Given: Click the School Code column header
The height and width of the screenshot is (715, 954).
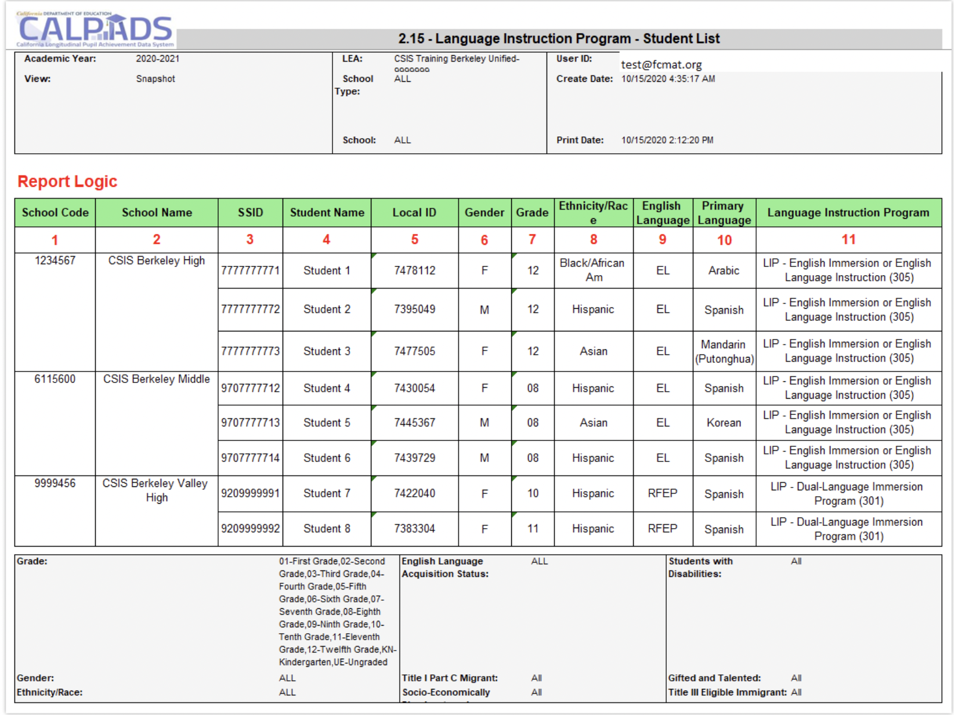Looking at the screenshot, I should [55, 212].
